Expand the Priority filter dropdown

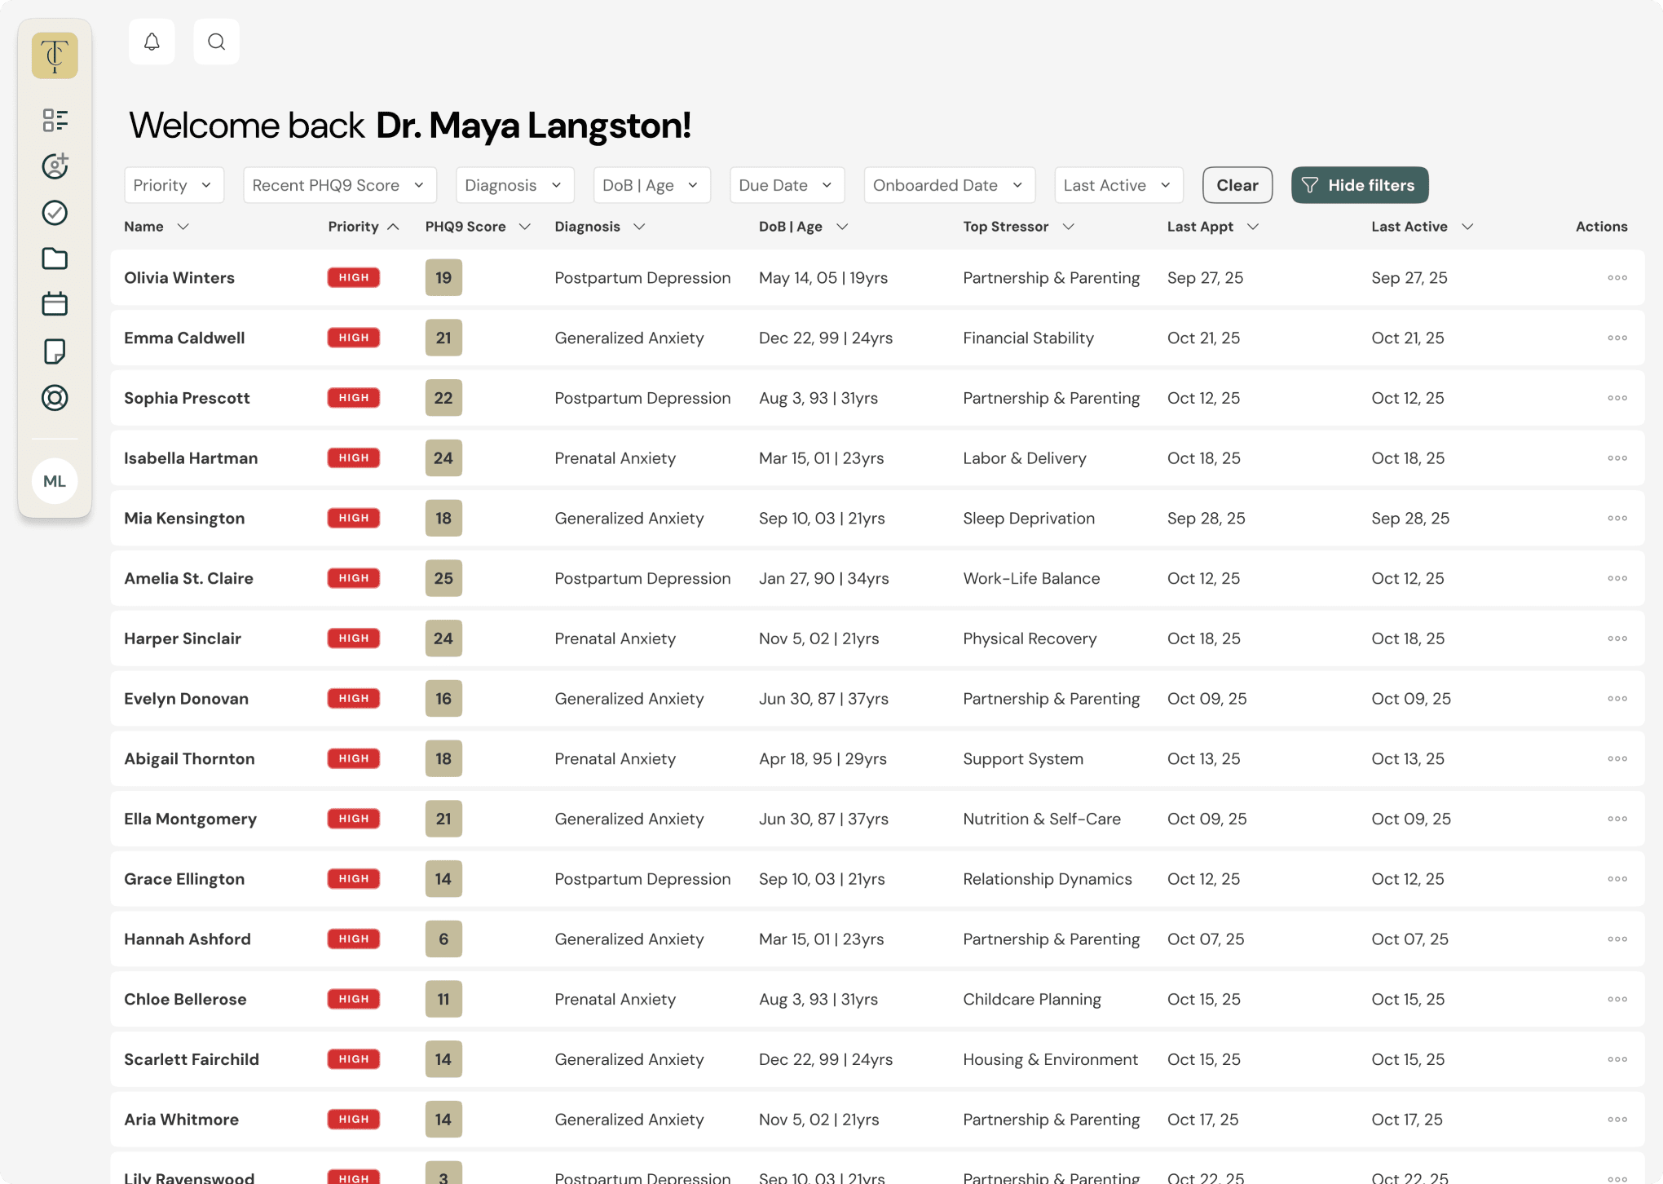(173, 185)
